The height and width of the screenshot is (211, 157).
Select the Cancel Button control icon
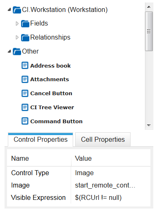(25, 93)
